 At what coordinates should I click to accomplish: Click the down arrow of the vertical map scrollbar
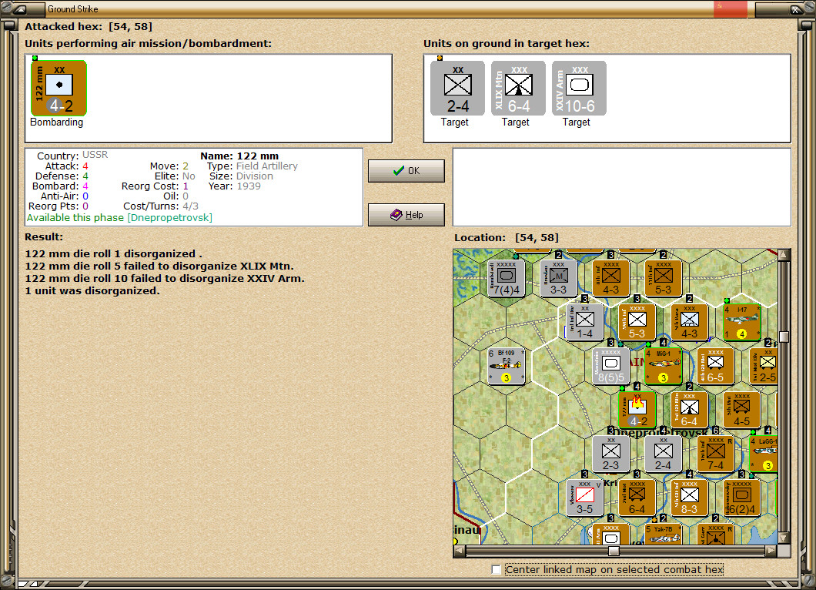[x=784, y=539]
